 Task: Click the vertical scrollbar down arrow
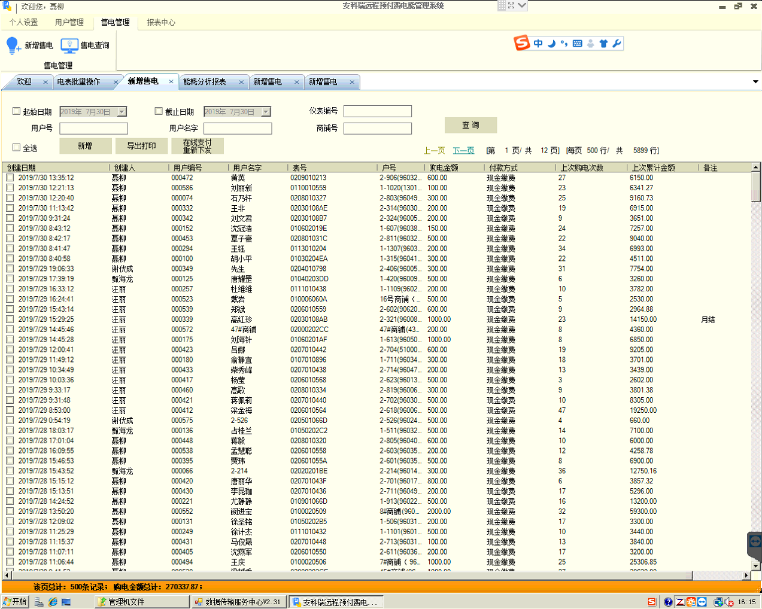[x=756, y=565]
